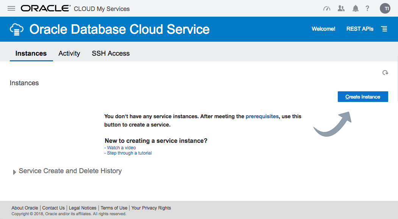398x219 pixels.
Task: Refresh the instances list
Action: 385,73
